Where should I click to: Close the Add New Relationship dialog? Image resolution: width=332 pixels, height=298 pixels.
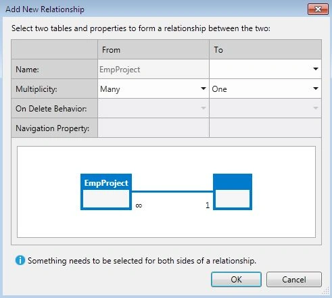click(318, 9)
